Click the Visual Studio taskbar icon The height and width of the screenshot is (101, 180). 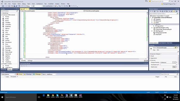pyautogui.click(x=80, y=95)
